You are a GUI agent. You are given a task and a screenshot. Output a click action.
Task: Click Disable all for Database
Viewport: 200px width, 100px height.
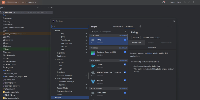(x=123, y=48)
